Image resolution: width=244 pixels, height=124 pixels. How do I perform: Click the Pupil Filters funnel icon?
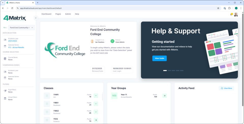pyautogui.click(x=5, y=91)
